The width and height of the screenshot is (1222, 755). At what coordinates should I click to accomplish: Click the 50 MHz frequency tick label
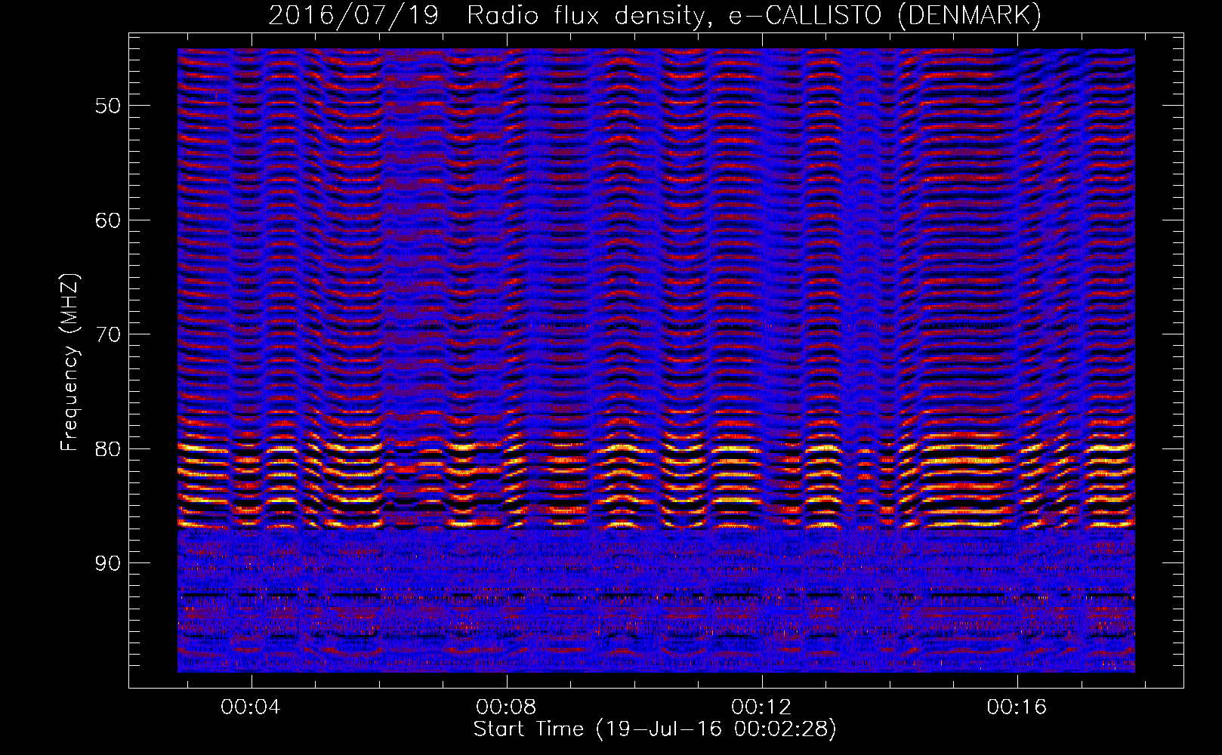pos(108,106)
